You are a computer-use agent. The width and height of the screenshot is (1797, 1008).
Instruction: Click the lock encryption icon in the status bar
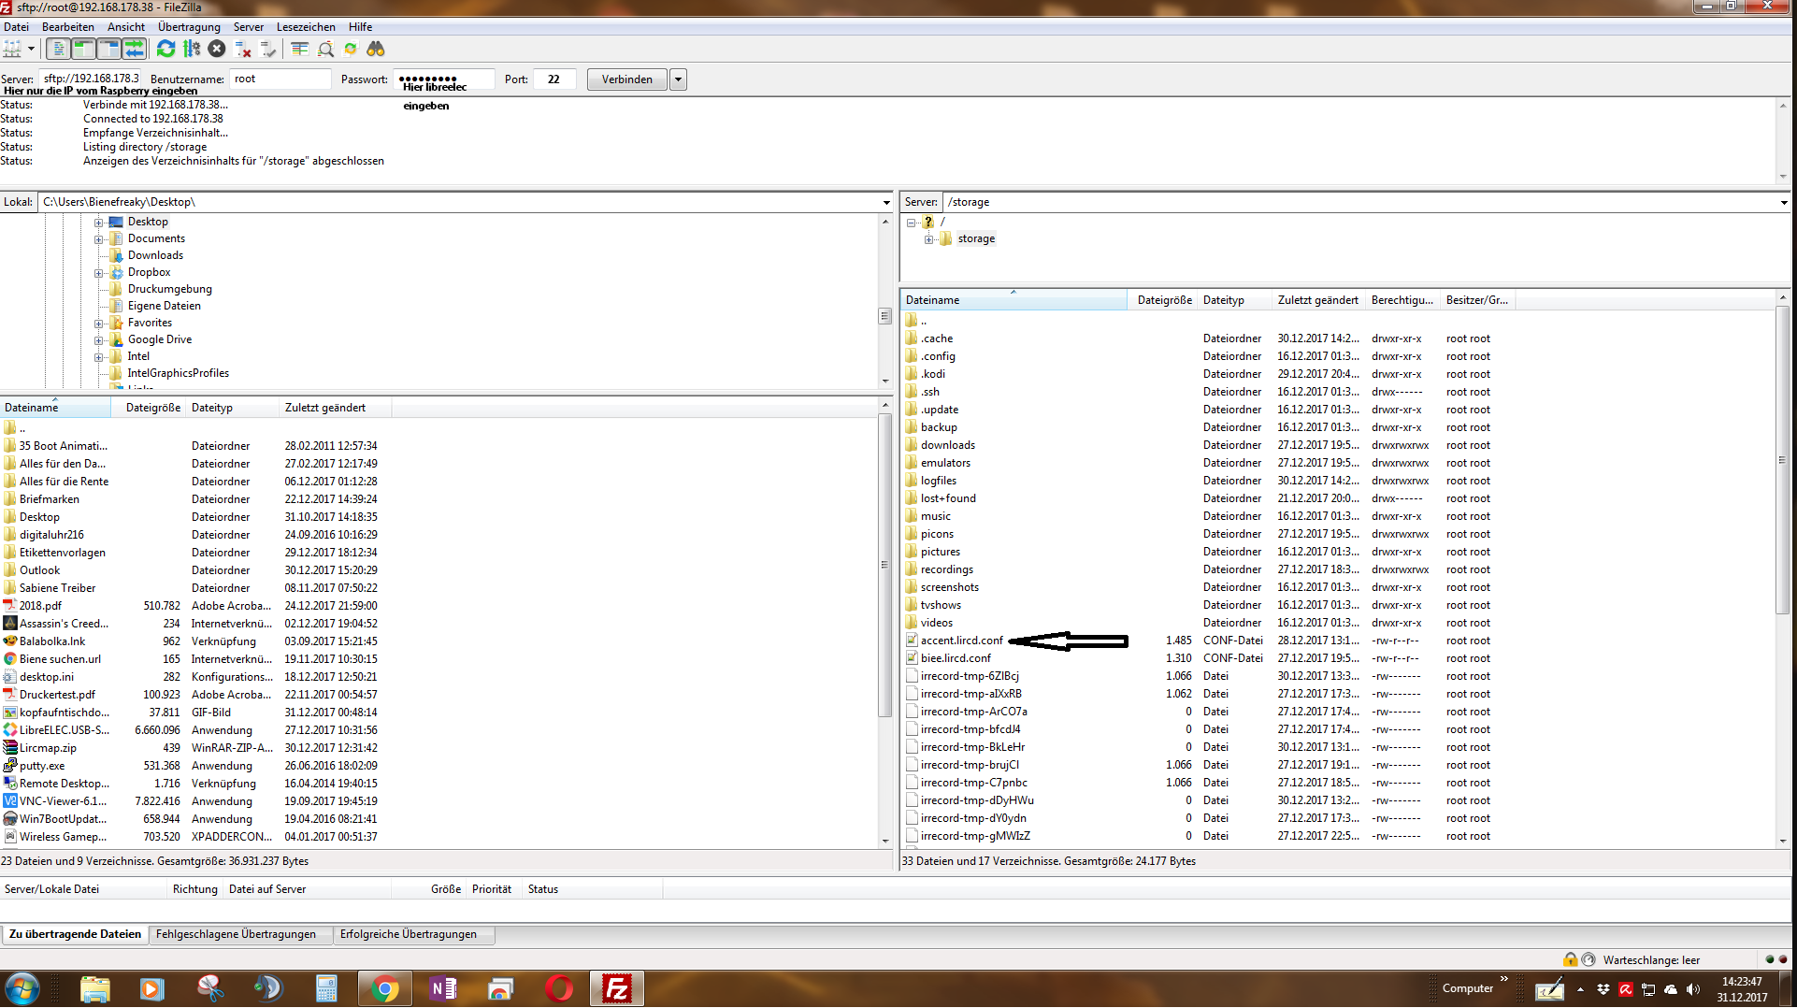pos(1570,959)
